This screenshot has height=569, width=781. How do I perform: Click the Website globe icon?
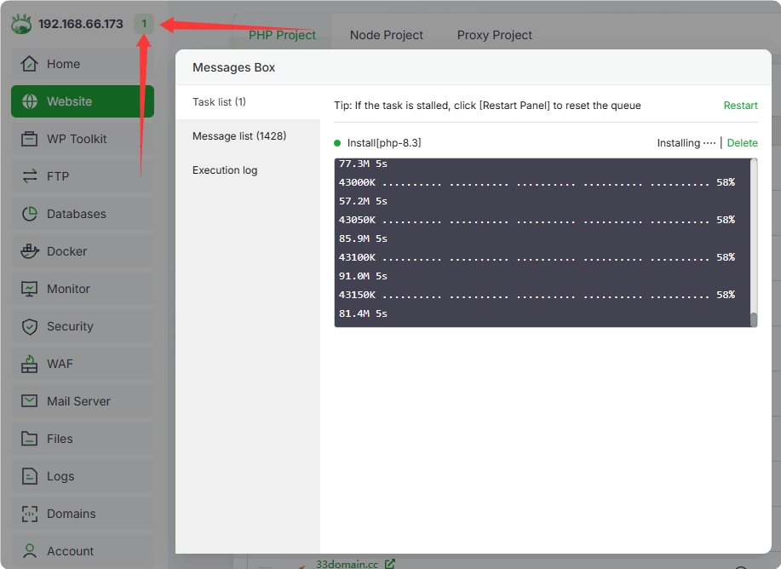30,101
